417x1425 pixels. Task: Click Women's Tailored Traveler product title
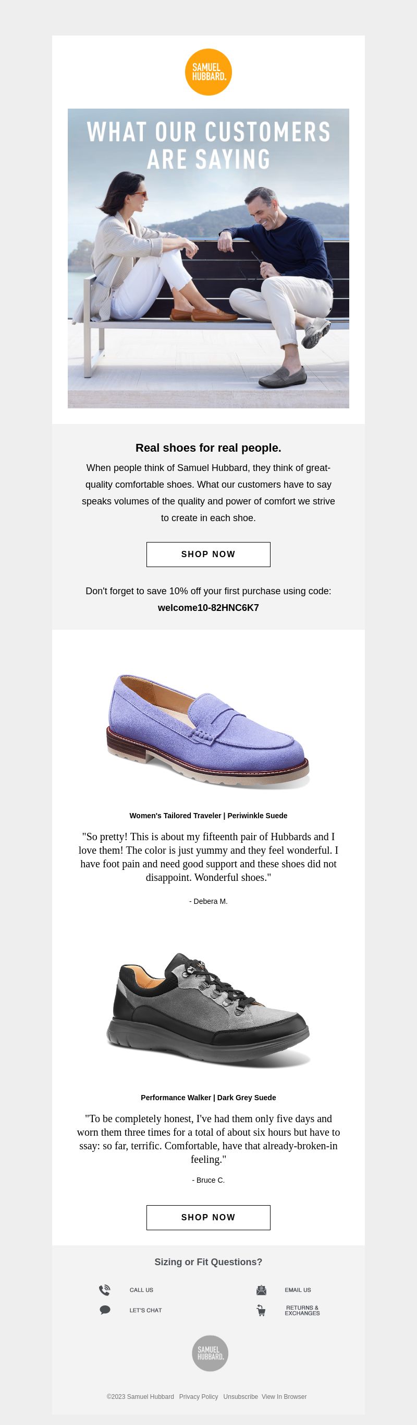pos(208,816)
